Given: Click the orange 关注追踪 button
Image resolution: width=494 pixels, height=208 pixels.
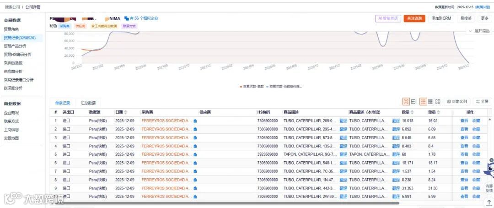Looking at the screenshot, I should (414, 18).
